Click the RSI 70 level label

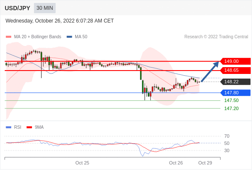pyautogui.click(x=227, y=136)
